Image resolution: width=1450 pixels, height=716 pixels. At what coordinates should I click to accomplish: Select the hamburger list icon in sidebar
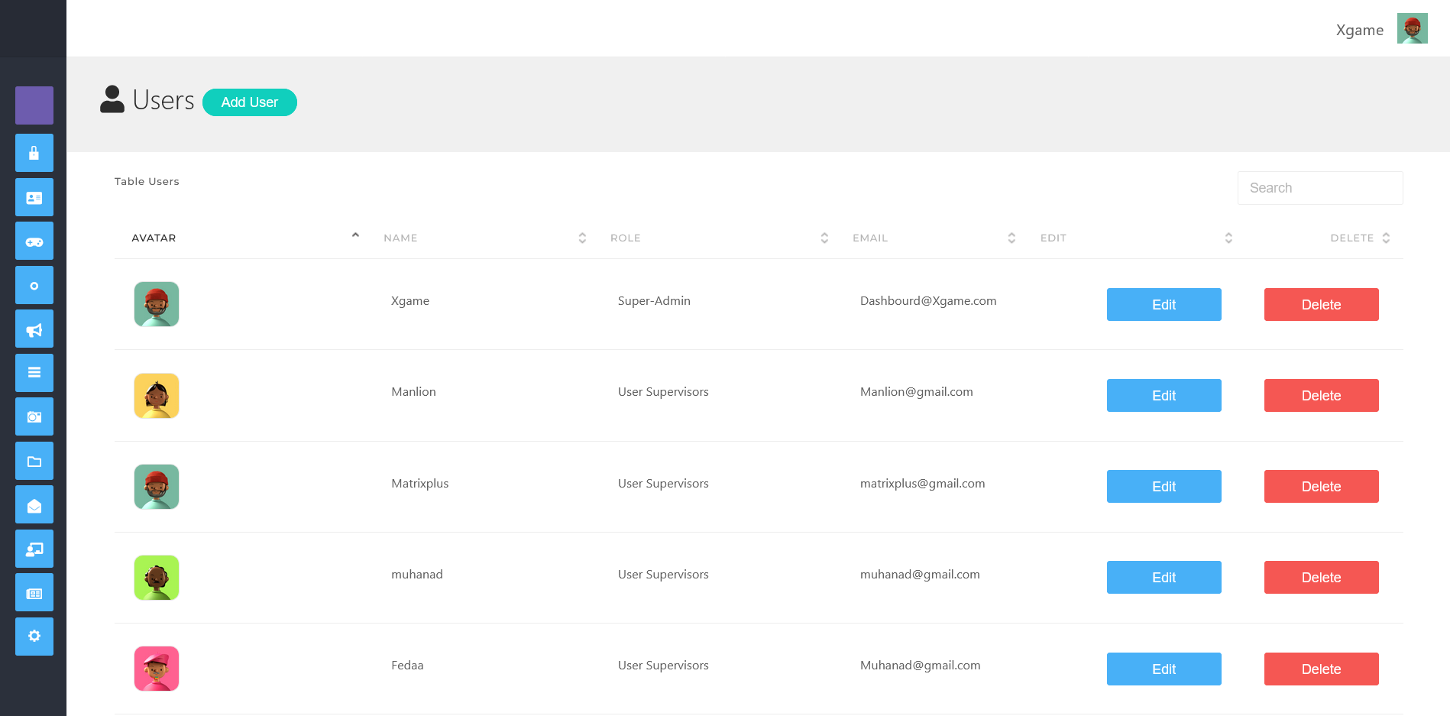tap(34, 372)
